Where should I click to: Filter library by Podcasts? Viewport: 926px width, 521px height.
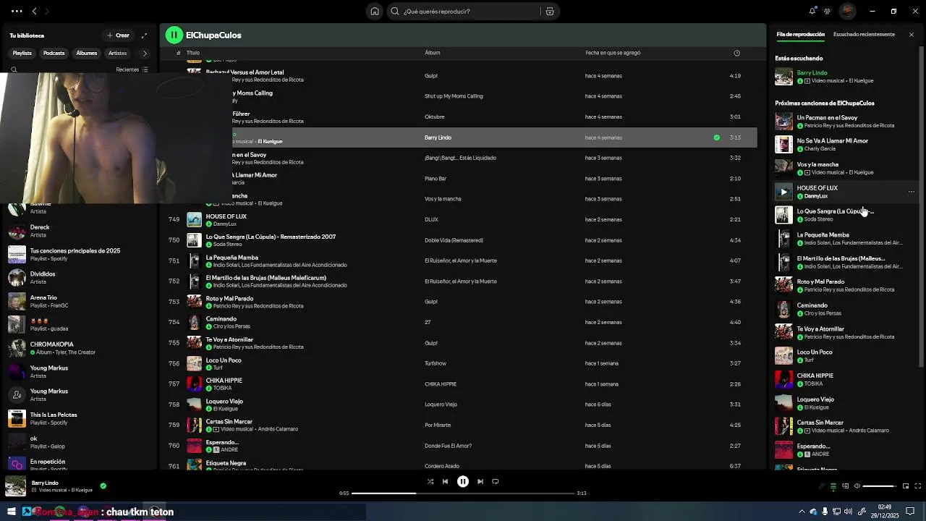(x=54, y=53)
